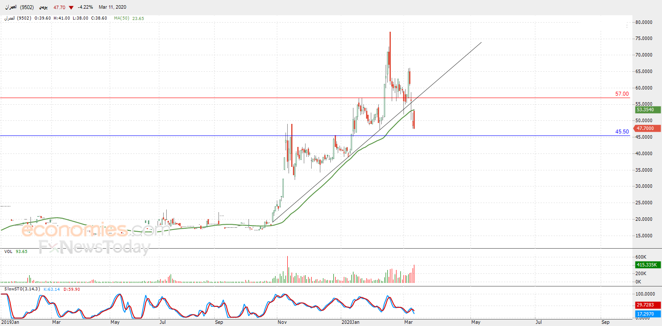Image resolution: width=662 pixels, height=326 pixels.
Task: Click the red down-triangle price change indicator
Action: pyautogui.click(x=71, y=7)
